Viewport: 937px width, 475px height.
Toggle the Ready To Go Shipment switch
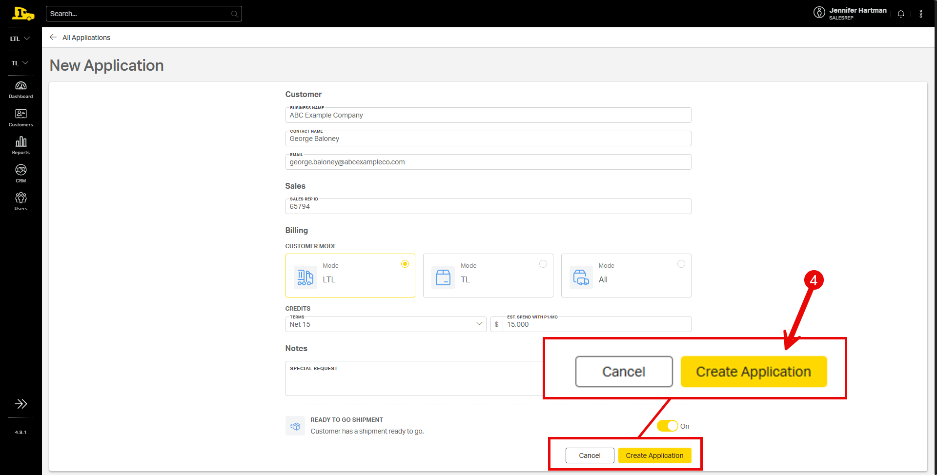tap(667, 426)
